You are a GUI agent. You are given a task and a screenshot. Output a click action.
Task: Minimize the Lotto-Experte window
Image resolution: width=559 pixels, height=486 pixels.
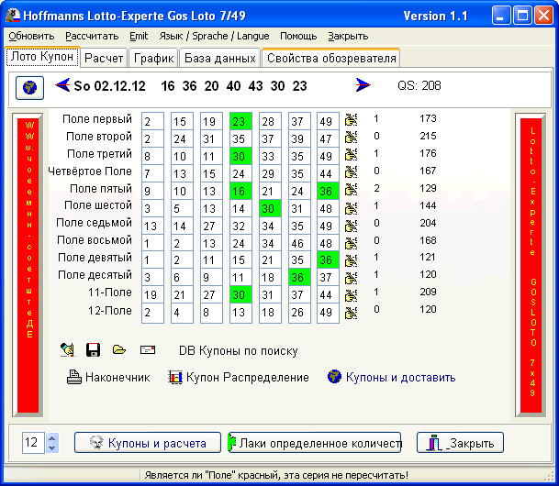pyautogui.click(x=501, y=16)
